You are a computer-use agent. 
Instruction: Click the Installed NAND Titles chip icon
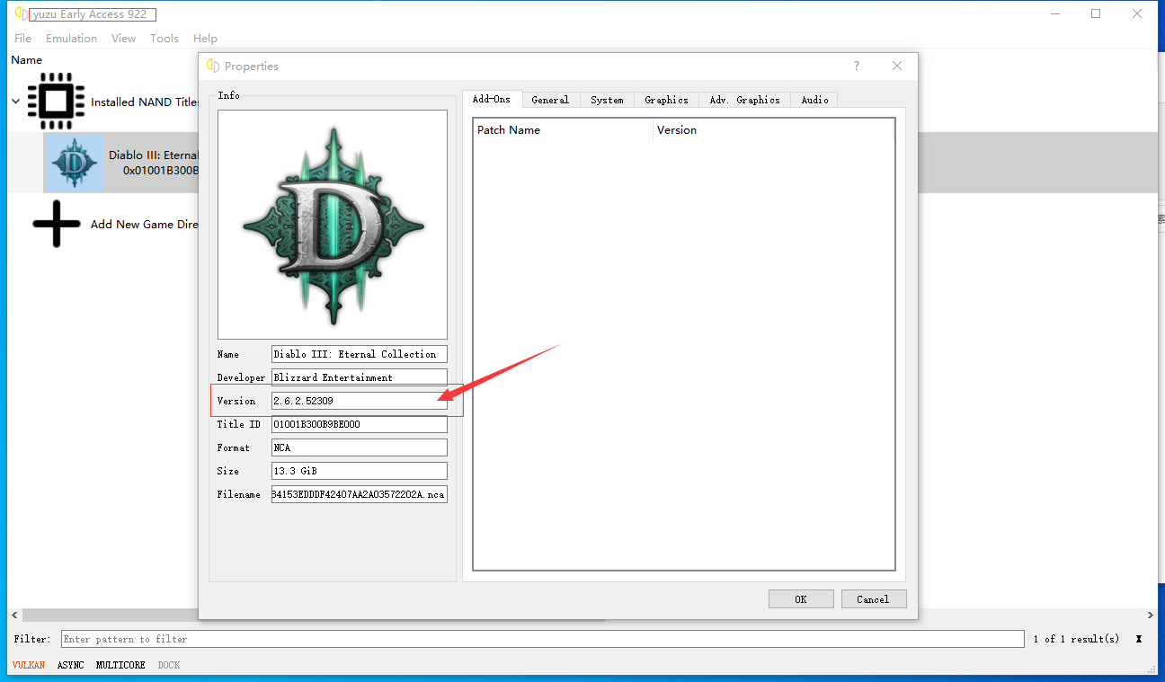pyautogui.click(x=57, y=102)
